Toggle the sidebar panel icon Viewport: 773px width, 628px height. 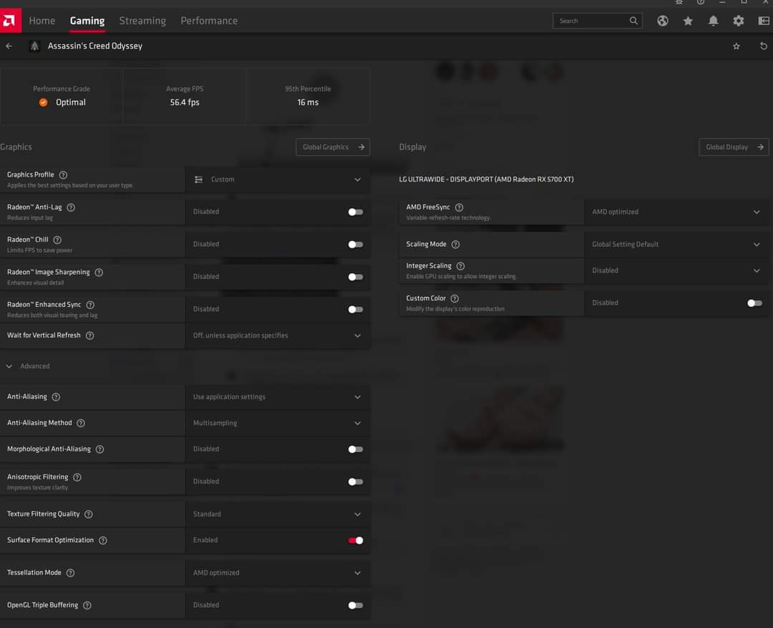click(x=764, y=21)
